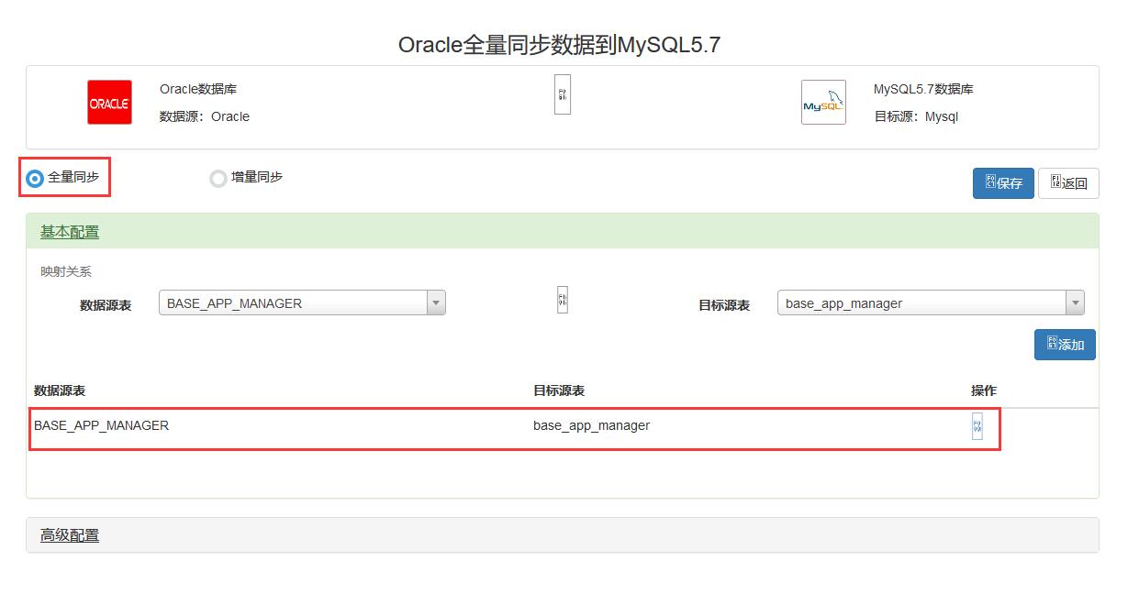
Task: Collapse the 基本配置 section
Action: 70,232
